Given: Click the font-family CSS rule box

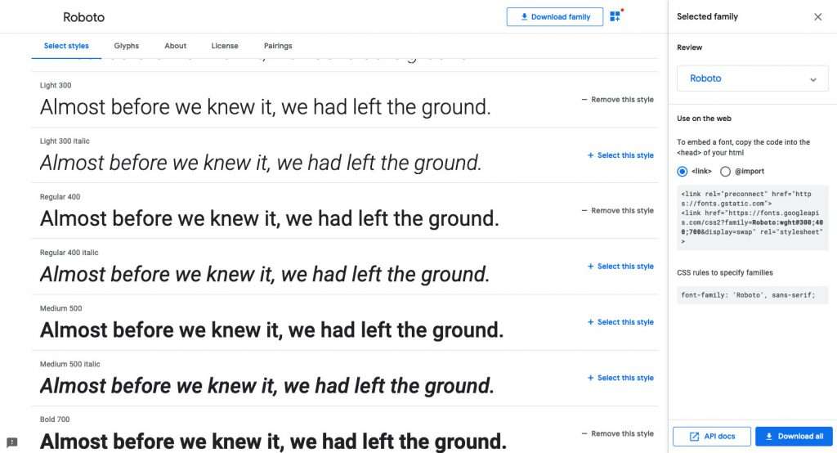Looking at the screenshot, I should click(752, 294).
